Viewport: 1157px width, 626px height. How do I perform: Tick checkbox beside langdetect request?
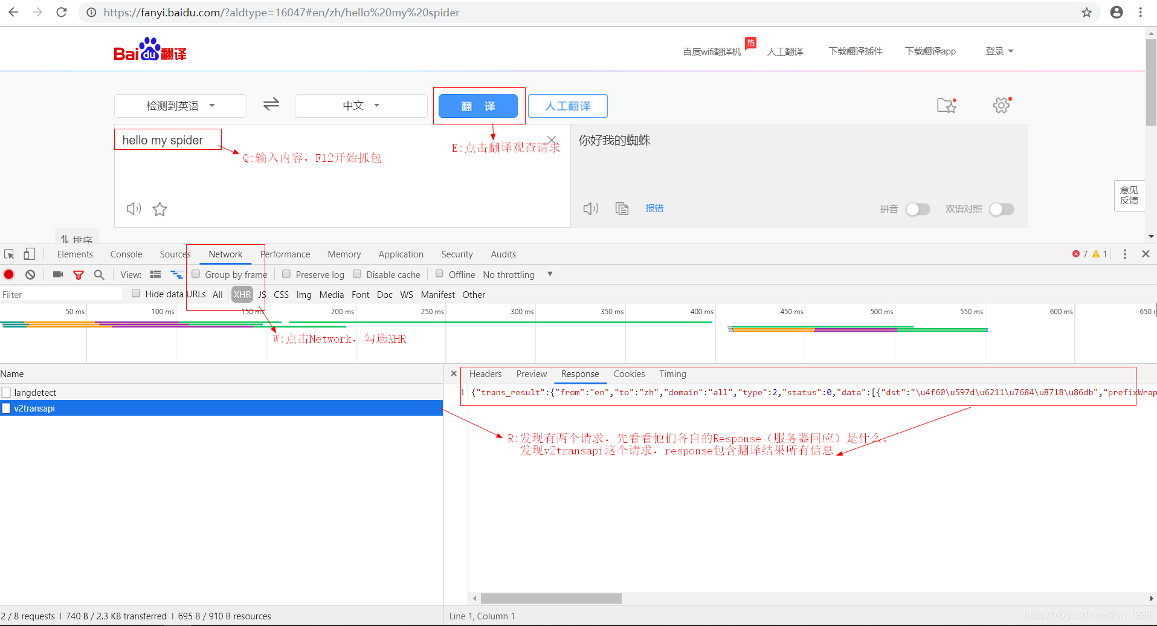point(6,393)
